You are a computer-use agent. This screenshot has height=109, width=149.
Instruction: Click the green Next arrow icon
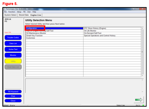(139, 100)
